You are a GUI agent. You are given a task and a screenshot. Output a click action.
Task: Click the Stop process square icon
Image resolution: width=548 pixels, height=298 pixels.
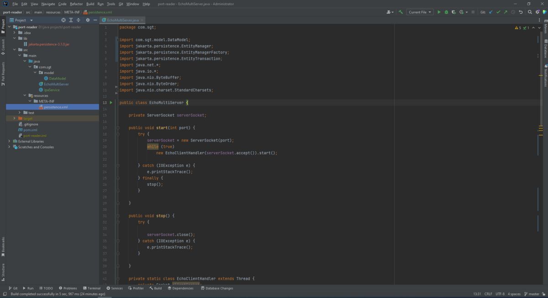(x=473, y=12)
